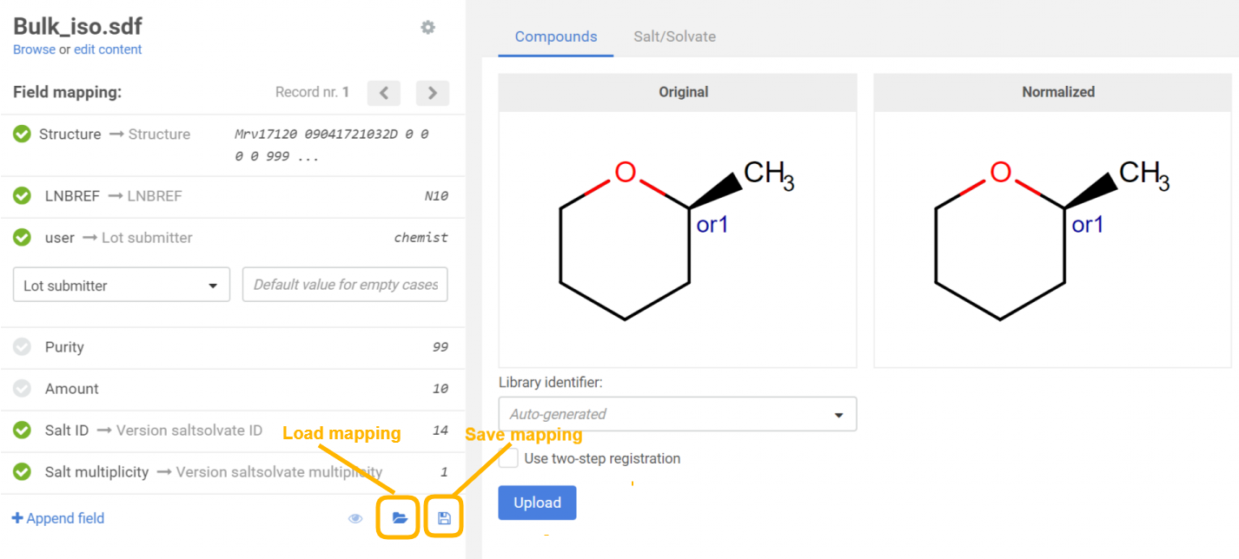Click the Browse link
The width and height of the screenshot is (1239, 559).
34,49
